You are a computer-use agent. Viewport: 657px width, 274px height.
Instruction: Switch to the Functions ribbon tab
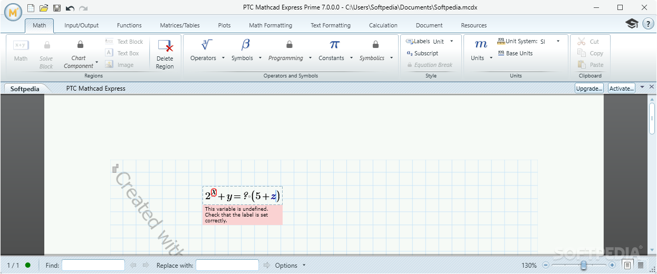(x=129, y=25)
